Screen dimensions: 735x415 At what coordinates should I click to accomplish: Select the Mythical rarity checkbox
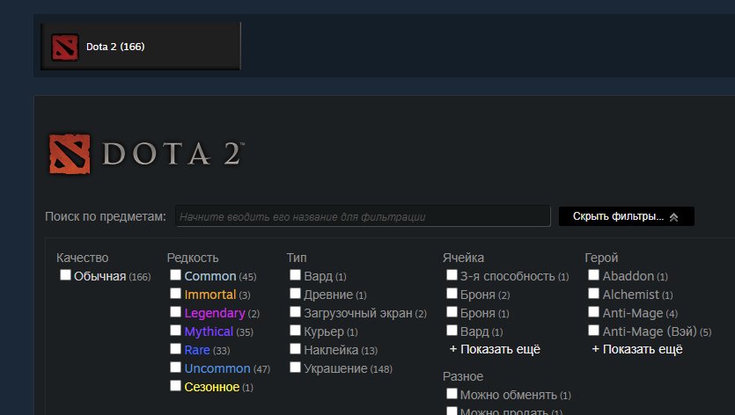[x=176, y=331]
